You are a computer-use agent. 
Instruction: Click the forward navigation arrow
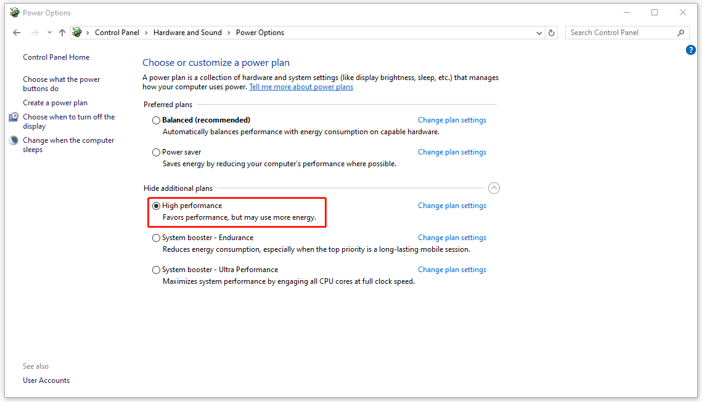click(34, 32)
